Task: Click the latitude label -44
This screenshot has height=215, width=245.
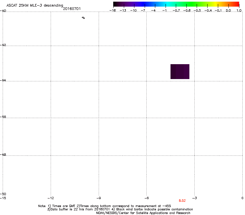Action: click(x=3, y=80)
